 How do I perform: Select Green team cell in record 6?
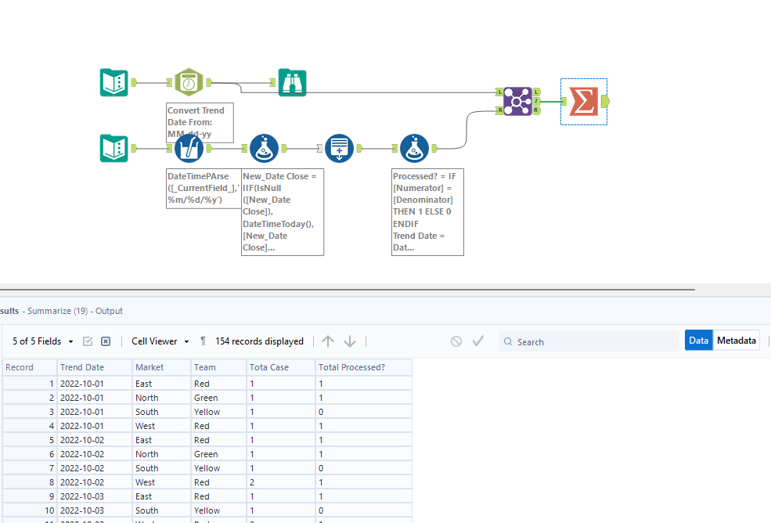(x=218, y=454)
